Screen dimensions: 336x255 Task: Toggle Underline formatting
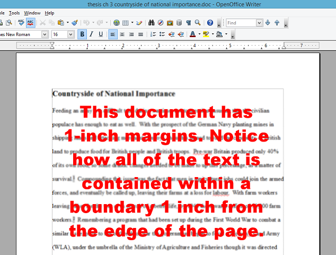tap(101, 34)
